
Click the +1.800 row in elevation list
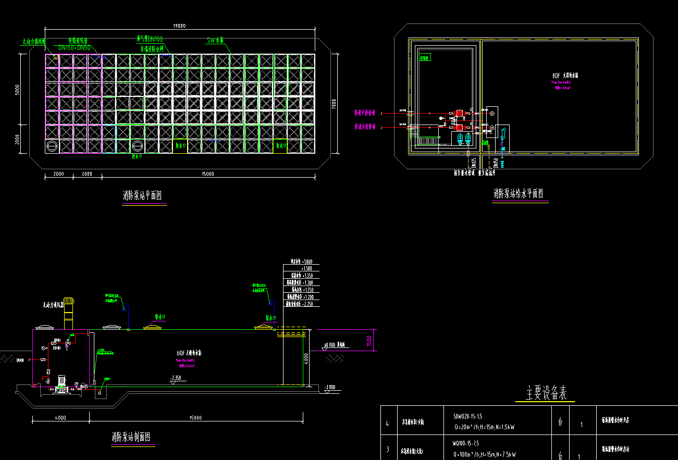click(301, 262)
